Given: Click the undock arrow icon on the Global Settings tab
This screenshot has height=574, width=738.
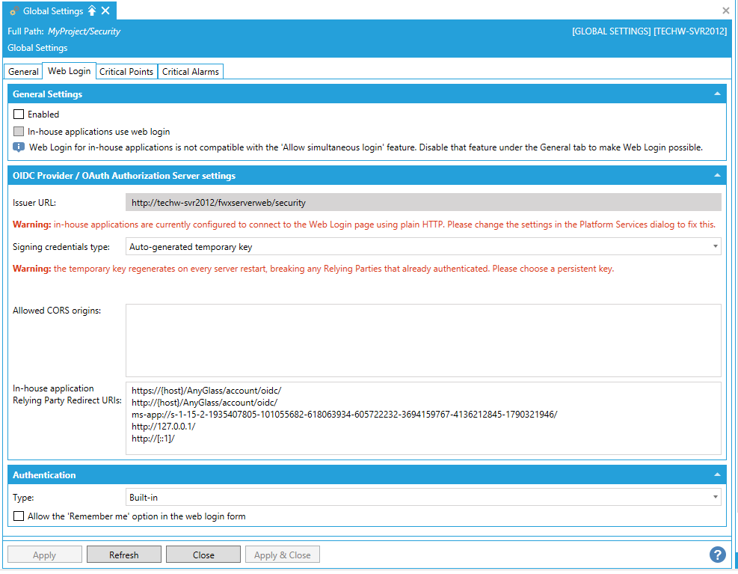Looking at the screenshot, I should [92, 10].
